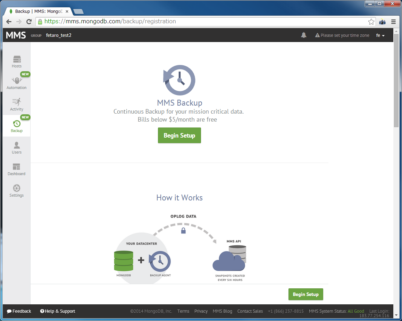The height and width of the screenshot is (321, 402).
Task: Open the 'fe' account dropdown
Action: [x=380, y=35]
